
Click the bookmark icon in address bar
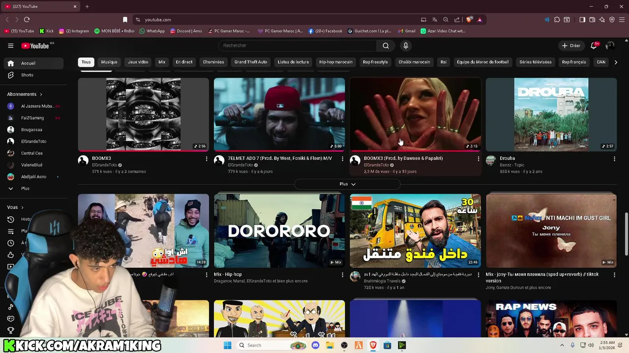click(125, 20)
